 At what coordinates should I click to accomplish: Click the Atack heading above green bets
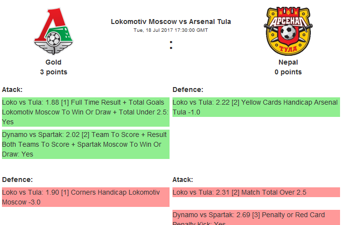[x=12, y=90]
